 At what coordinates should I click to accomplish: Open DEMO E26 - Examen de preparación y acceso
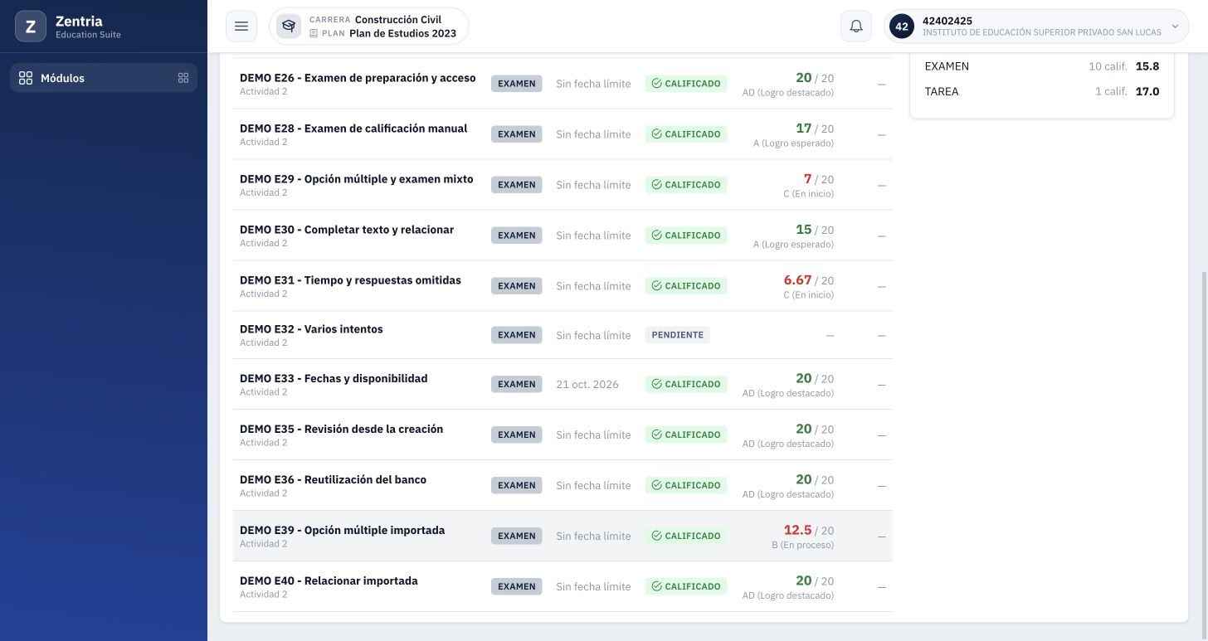click(x=358, y=78)
